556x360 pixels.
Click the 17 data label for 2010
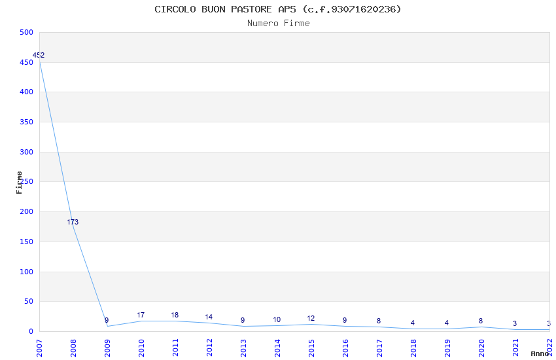(x=141, y=315)
